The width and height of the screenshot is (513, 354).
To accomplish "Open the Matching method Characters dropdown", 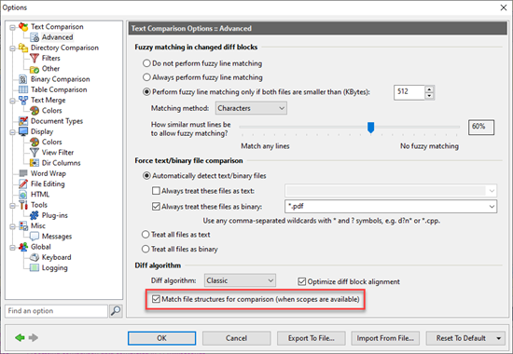I will tap(251, 108).
